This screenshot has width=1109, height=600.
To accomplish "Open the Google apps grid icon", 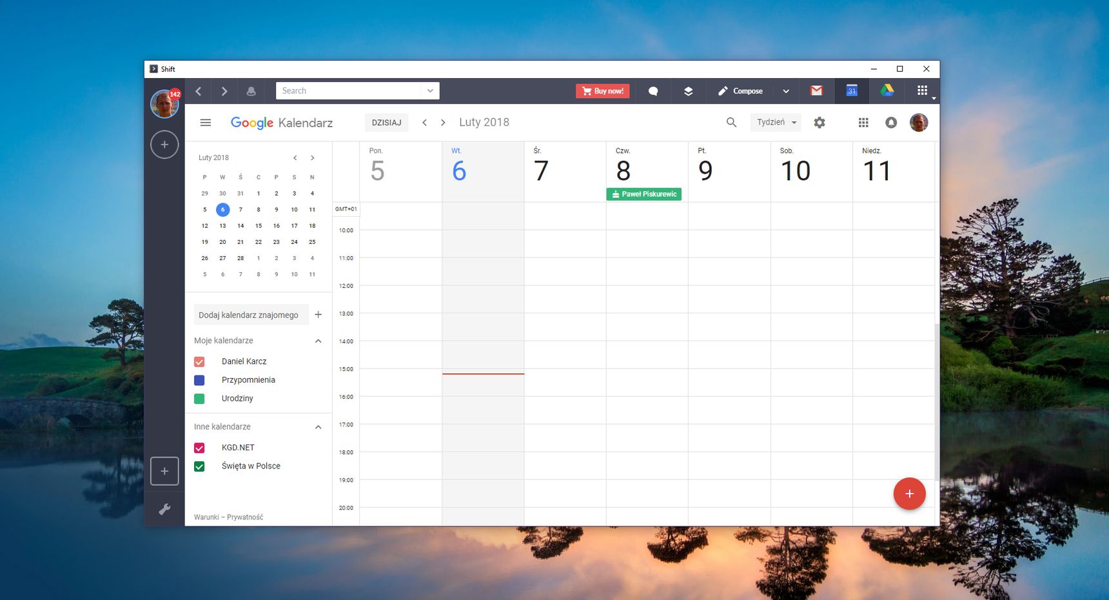I will pos(863,123).
